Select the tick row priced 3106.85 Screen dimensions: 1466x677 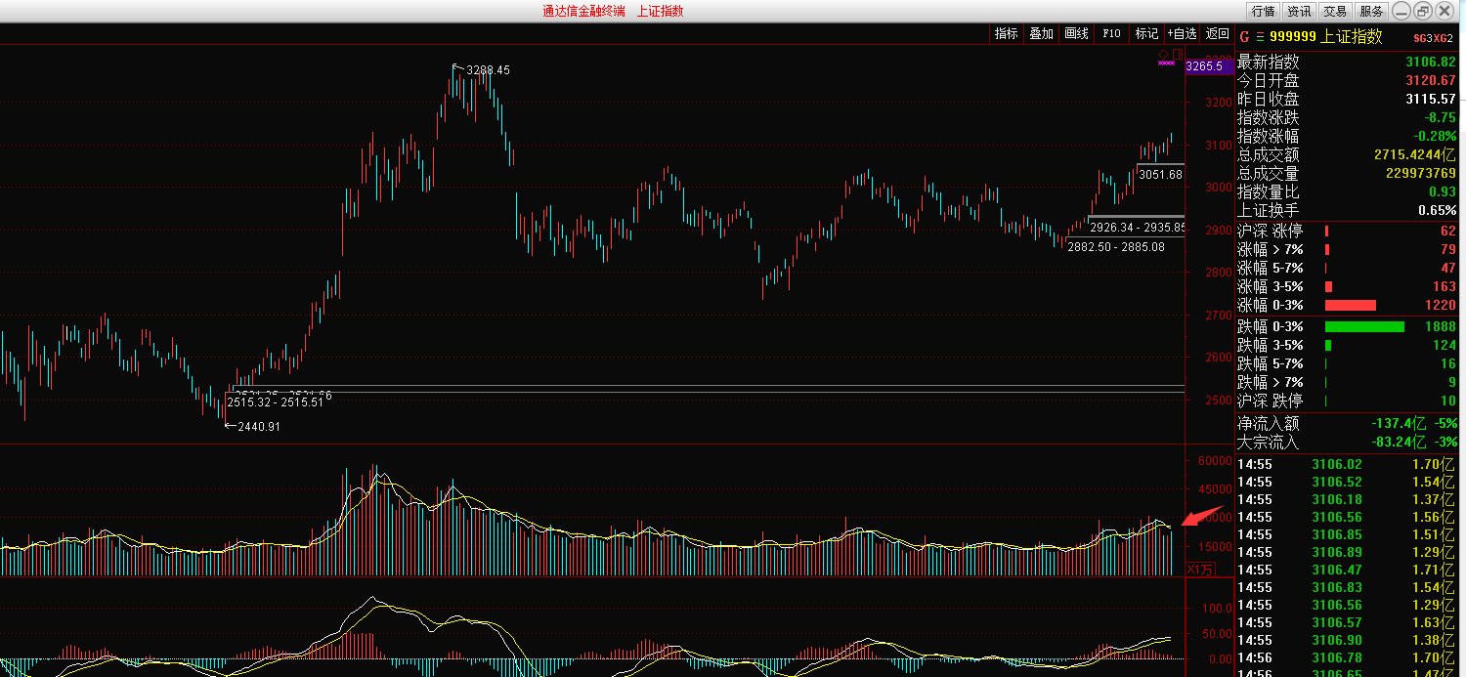tap(1349, 534)
